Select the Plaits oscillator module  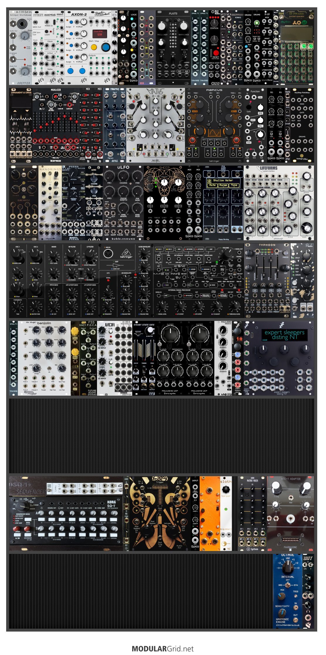(x=173, y=48)
